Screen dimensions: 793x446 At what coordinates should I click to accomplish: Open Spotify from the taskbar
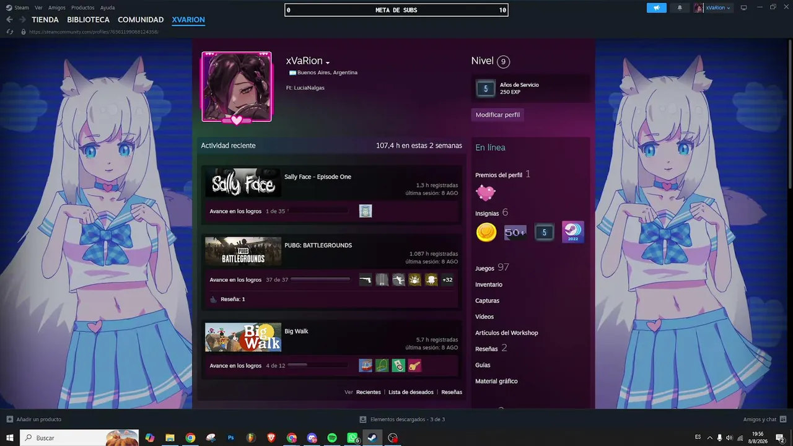[332, 438]
